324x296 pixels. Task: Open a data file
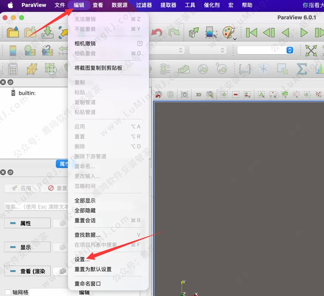pos(12,32)
